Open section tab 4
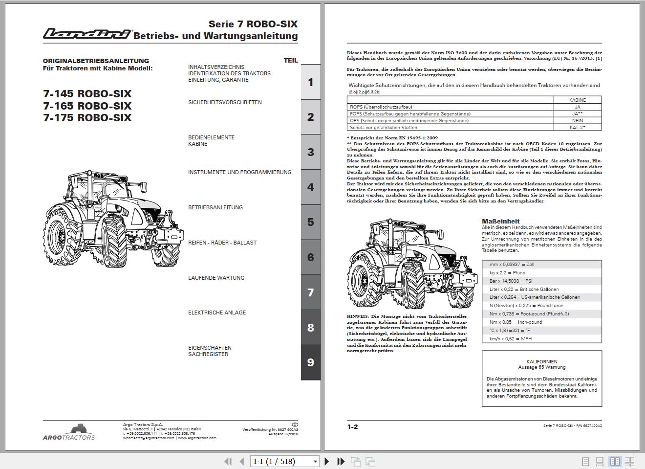 [x=310, y=187]
